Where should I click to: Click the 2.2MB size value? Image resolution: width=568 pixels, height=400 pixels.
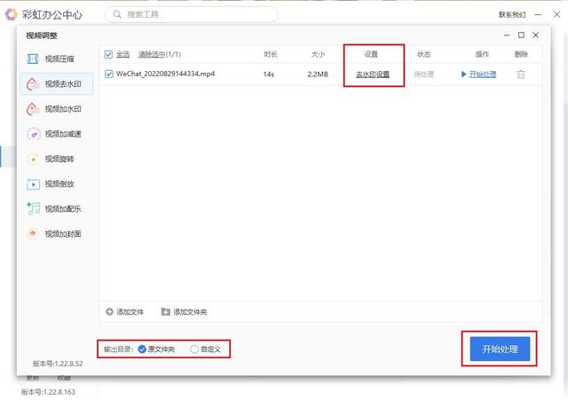tap(318, 75)
